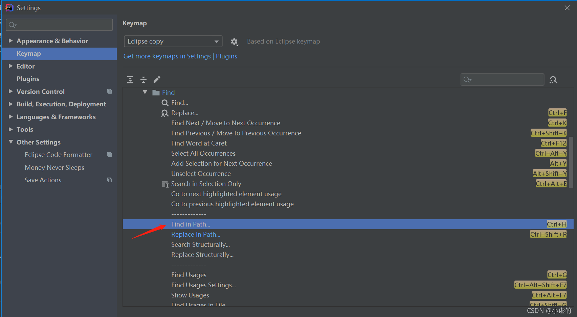Screen dimensions: 577x317
Task: Expand Build, Execution, Deployment section
Action: tap(10, 104)
